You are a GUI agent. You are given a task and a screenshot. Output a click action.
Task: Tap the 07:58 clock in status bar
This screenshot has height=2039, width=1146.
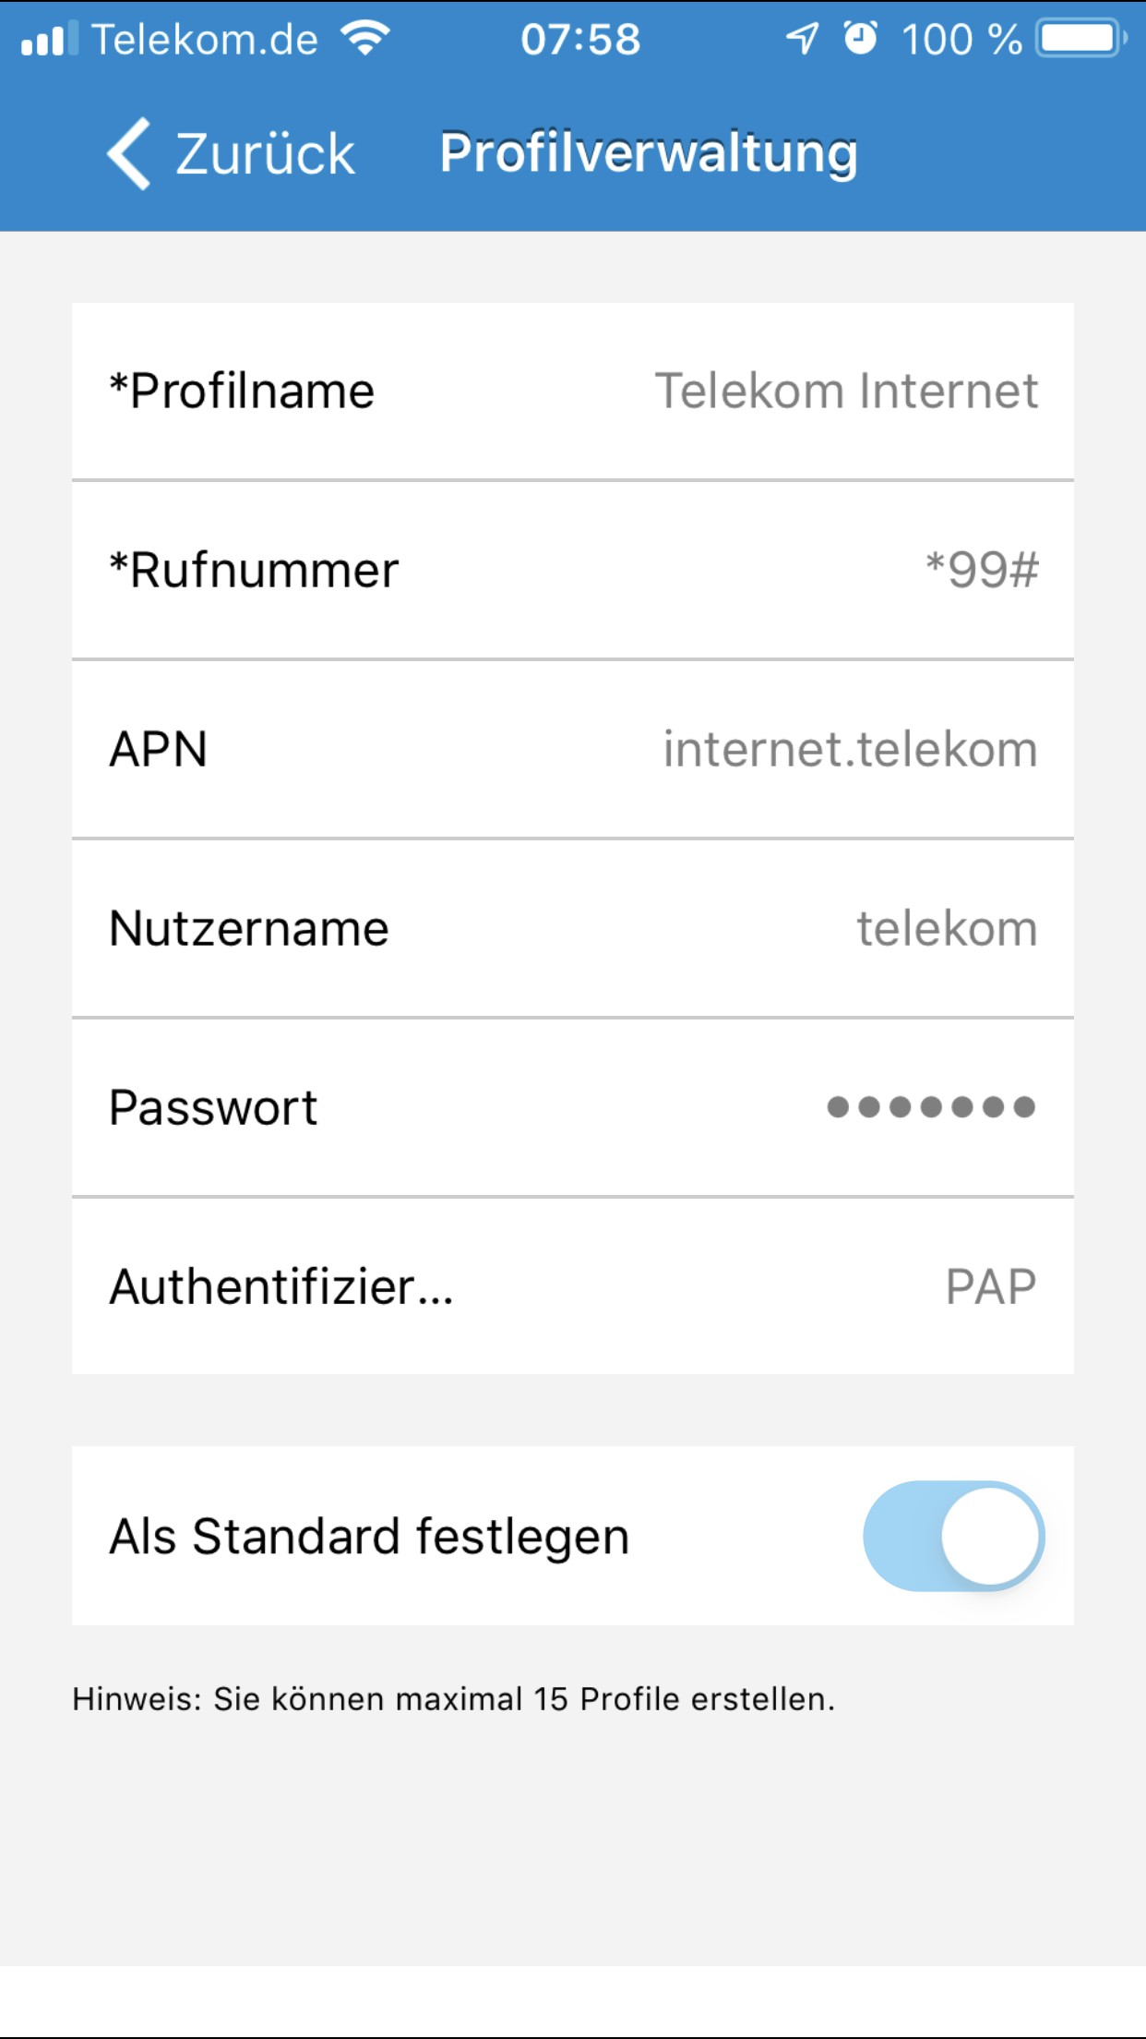(580, 40)
